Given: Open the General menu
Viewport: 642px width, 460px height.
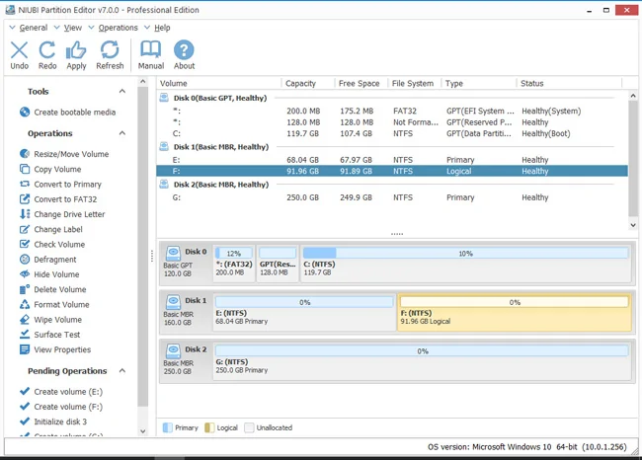Looking at the screenshot, I should (33, 28).
